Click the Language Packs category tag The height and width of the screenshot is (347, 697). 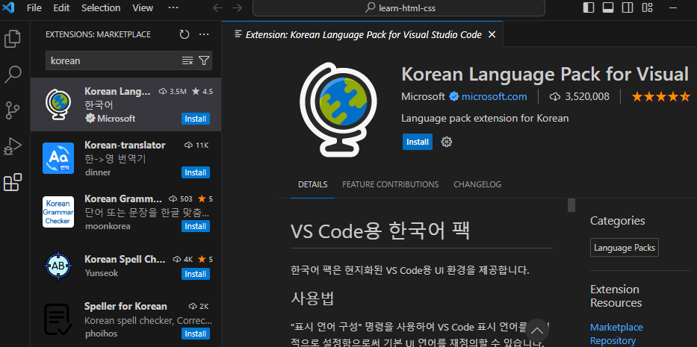coord(624,248)
